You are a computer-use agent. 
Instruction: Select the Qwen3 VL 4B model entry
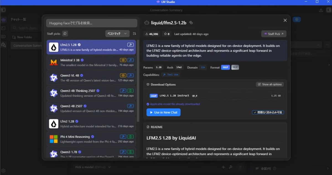[x=91, y=78]
